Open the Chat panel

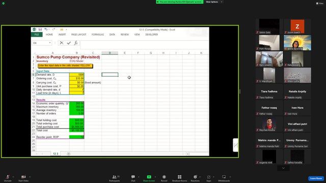tap(133, 178)
